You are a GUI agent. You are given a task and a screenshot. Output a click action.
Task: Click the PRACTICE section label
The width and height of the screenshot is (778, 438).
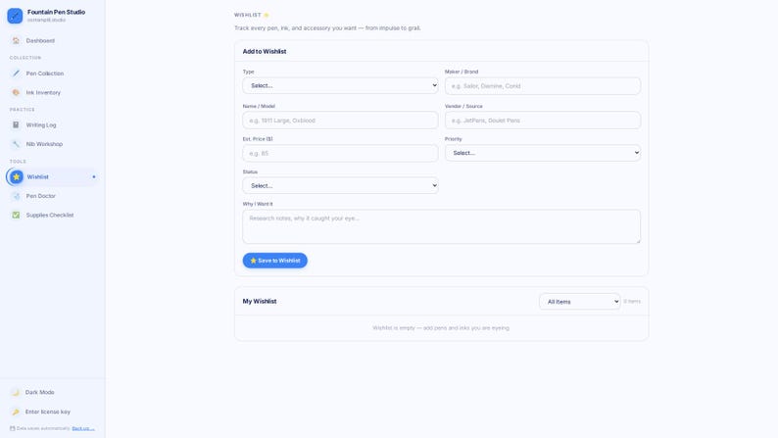coord(23,109)
